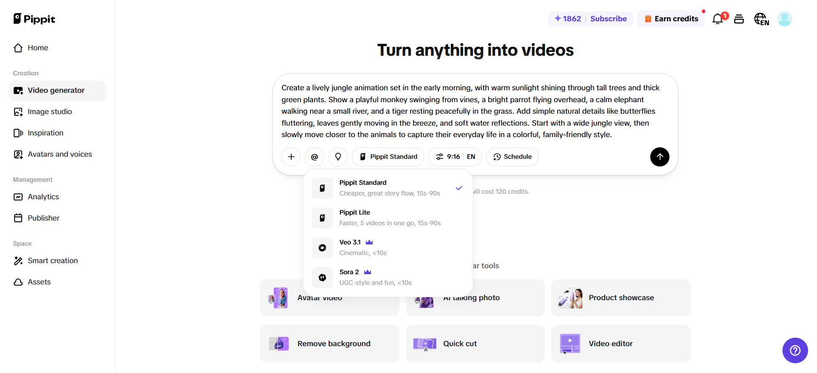Open Assets space

[57, 282]
